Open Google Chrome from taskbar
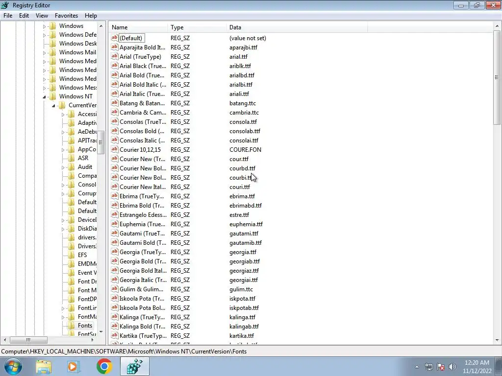The image size is (502, 376). 104,366
